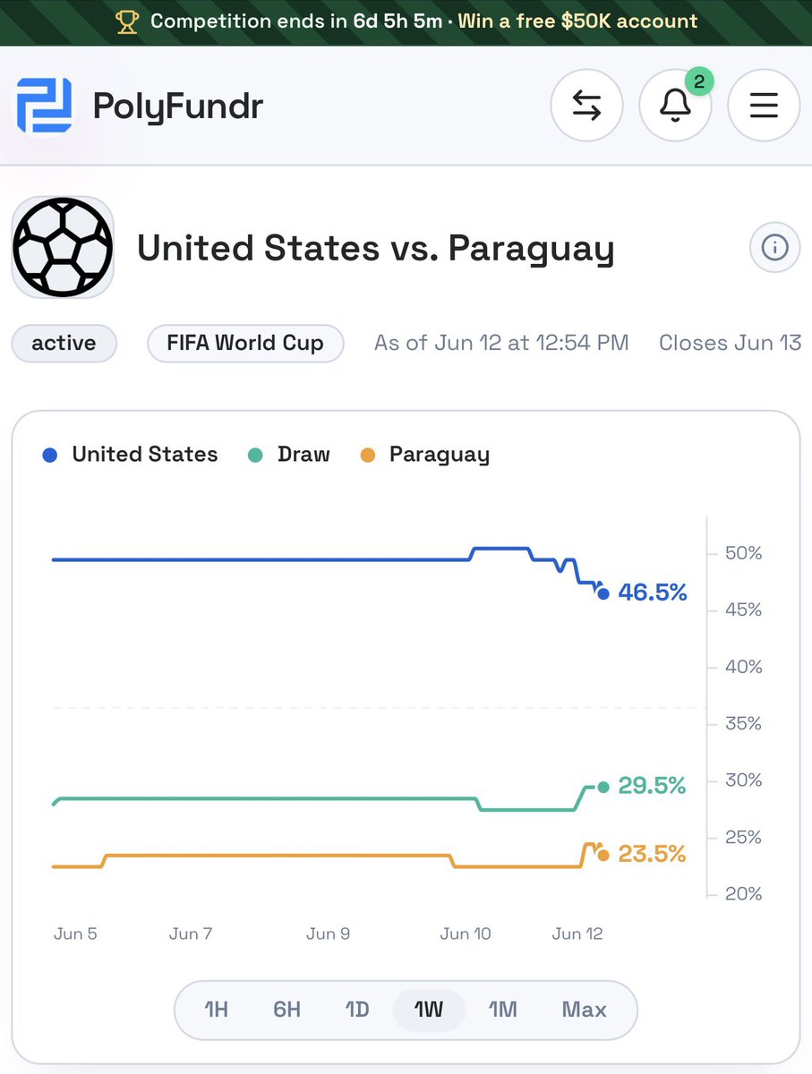Open the hamburger menu
Screen dimensions: 812x1074
point(764,107)
